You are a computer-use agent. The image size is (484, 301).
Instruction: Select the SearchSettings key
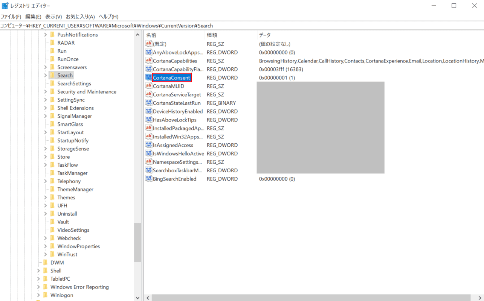point(74,84)
